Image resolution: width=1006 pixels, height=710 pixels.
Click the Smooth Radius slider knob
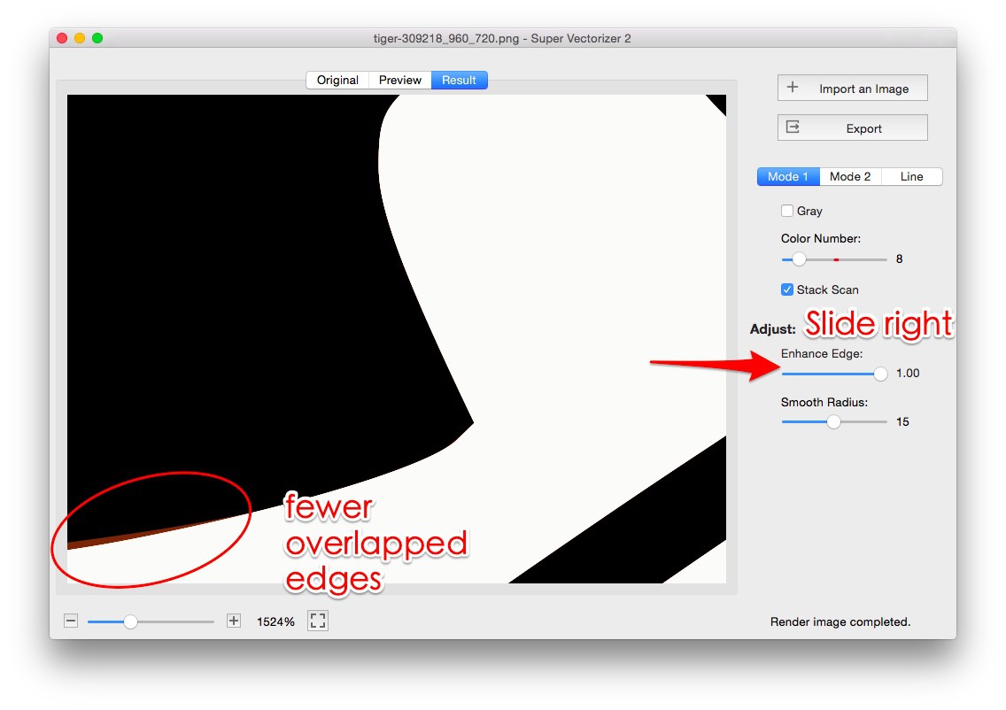click(833, 422)
